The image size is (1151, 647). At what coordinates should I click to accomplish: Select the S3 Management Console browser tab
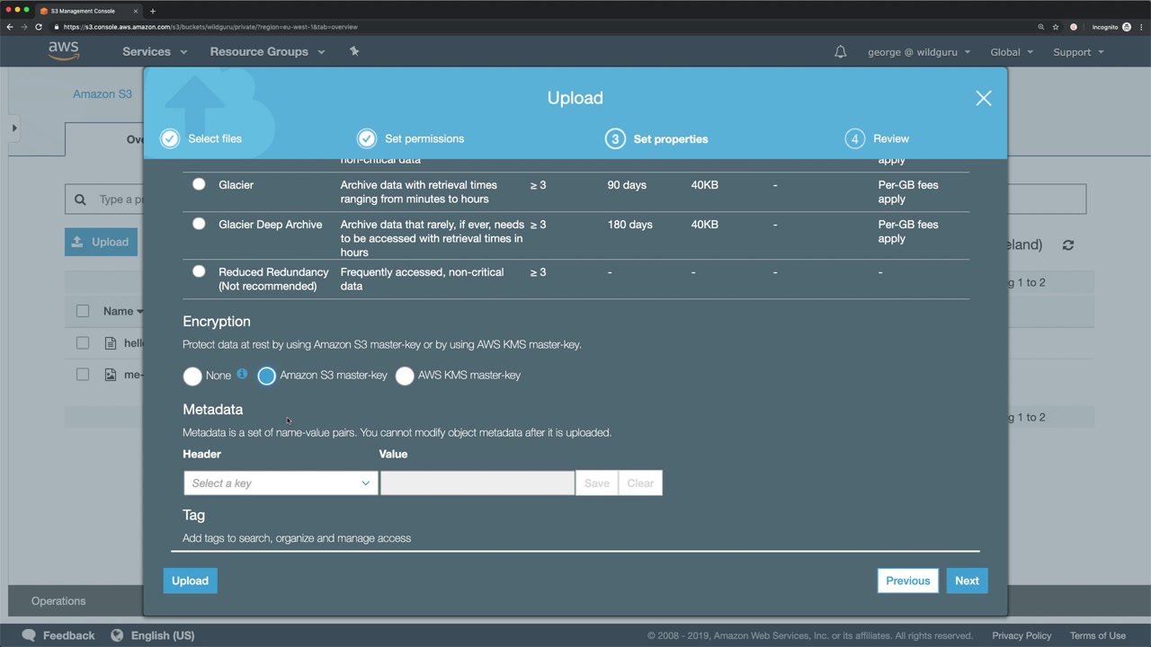[x=90, y=11]
